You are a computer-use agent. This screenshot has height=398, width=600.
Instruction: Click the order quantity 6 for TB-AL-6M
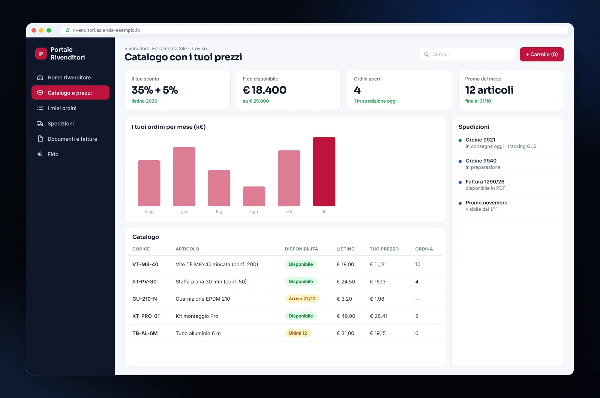(417, 333)
